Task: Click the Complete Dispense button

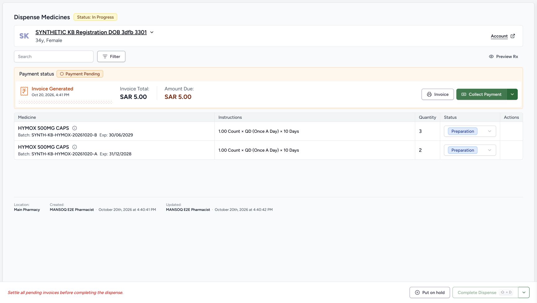Action: coord(485,292)
